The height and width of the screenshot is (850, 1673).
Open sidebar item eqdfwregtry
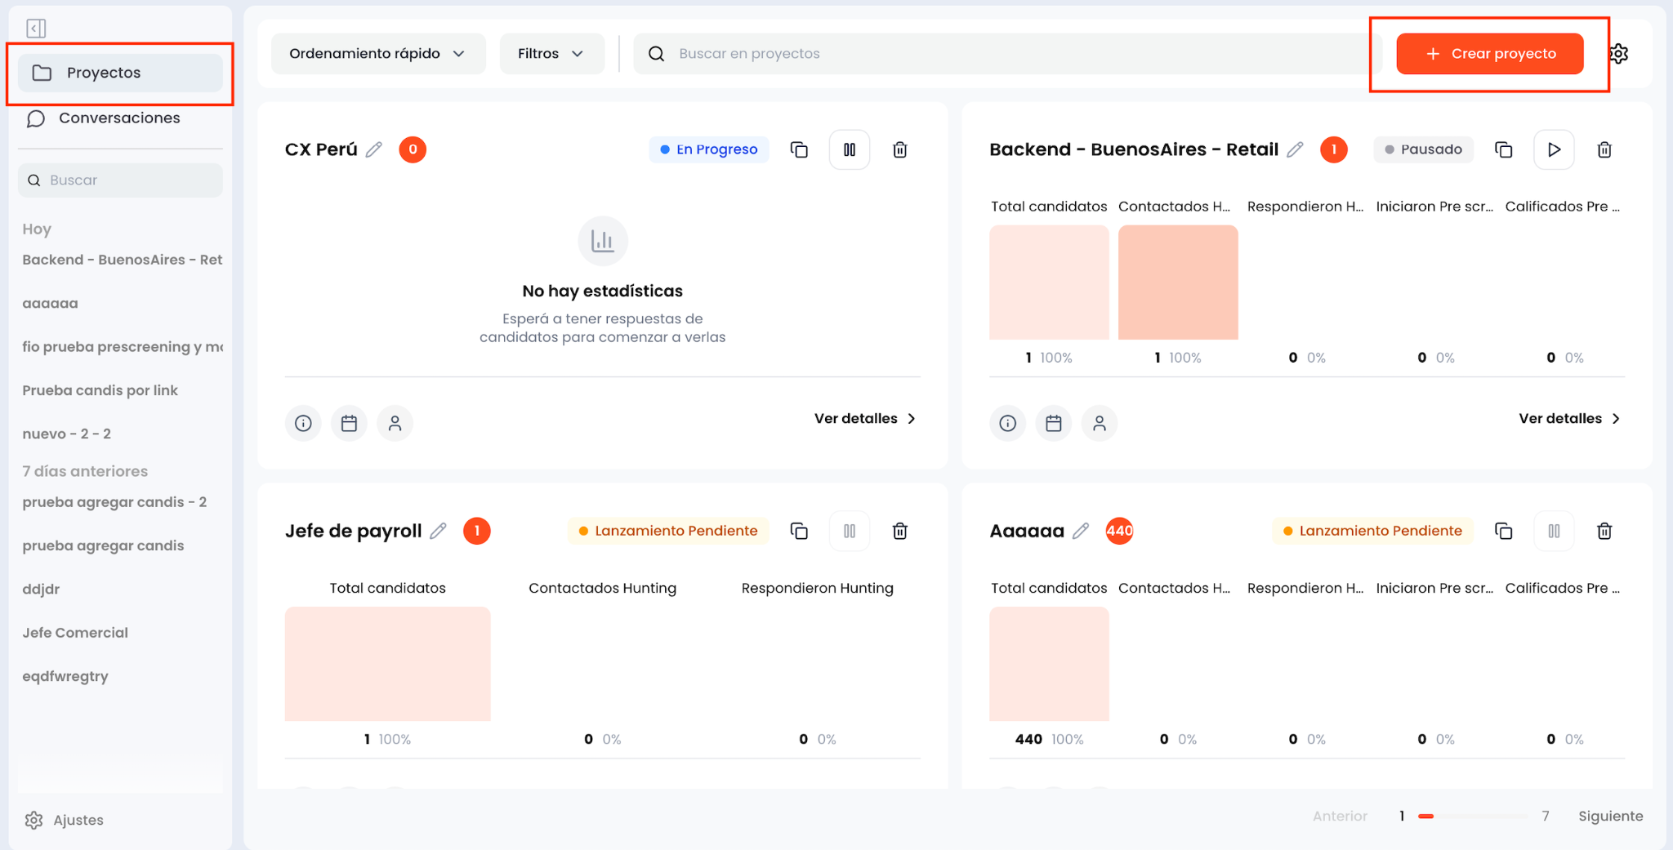tap(65, 676)
